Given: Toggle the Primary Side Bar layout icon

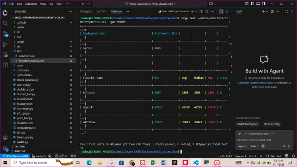Looking at the screenshot, I should pyautogui.click(x=252, y=4).
